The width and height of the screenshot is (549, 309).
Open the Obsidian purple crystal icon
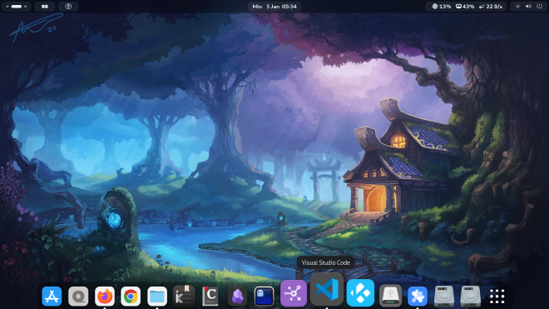(237, 296)
